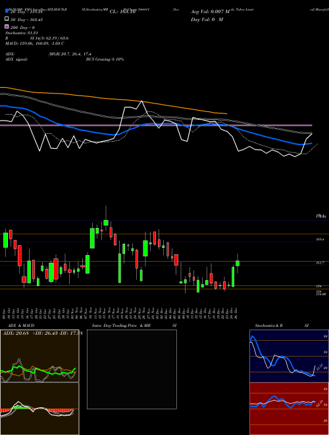
Task: Click the BUY Growing signal text
Action: pos(105,59)
